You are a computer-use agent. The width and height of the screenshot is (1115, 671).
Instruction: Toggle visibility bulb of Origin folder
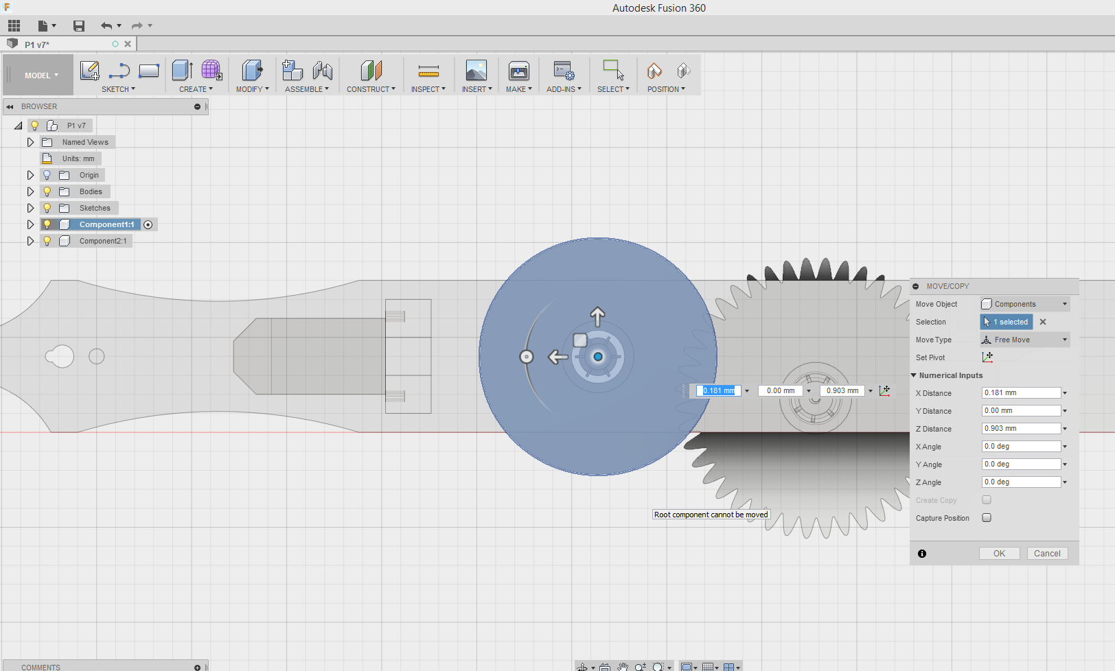47,175
